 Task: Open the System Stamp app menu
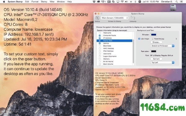point(15,2)
